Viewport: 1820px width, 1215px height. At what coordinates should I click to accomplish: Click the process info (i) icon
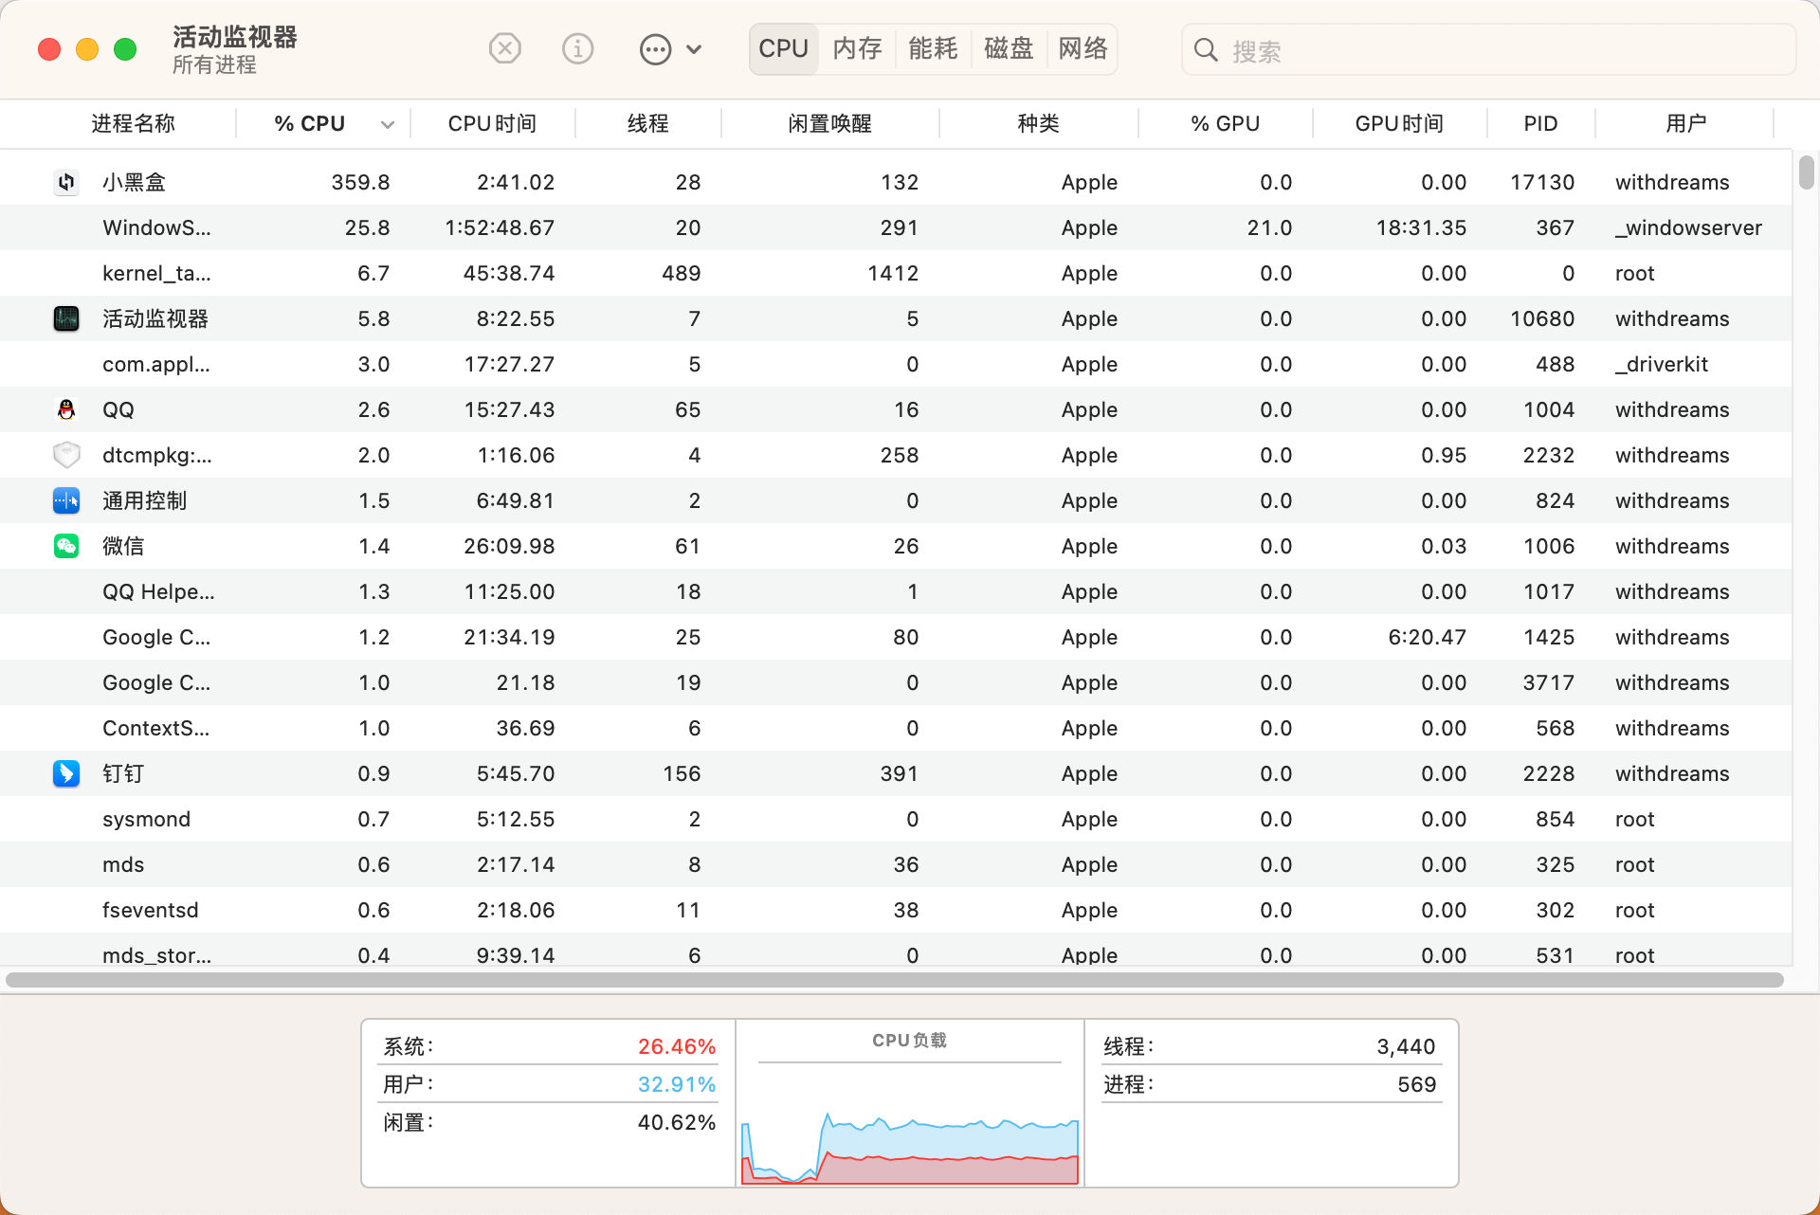(577, 48)
